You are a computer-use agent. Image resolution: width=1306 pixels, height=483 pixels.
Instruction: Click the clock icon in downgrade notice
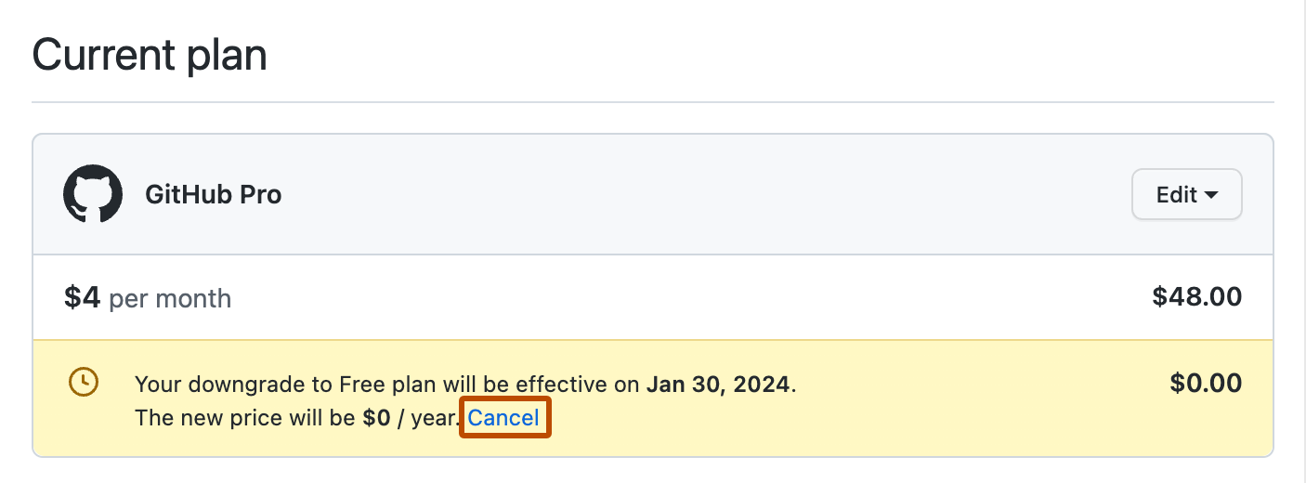click(84, 382)
